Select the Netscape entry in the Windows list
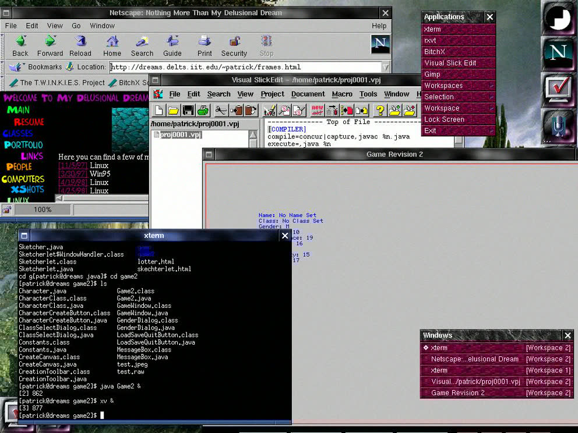This screenshot has height=433, width=578. [496, 359]
